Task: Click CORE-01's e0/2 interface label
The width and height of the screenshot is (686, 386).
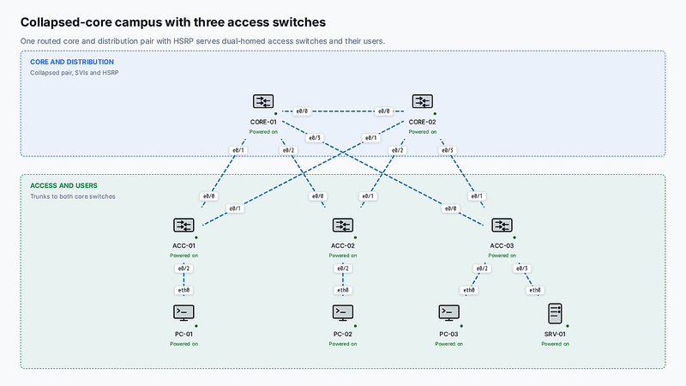Action: coord(288,150)
